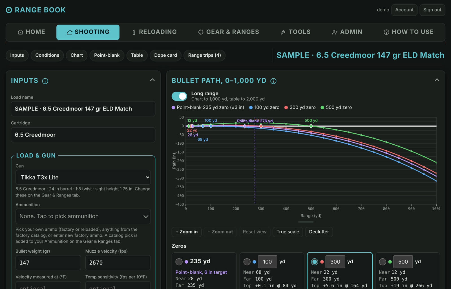
Task: Click the 300 yd zero distance input
Action: 335,262
